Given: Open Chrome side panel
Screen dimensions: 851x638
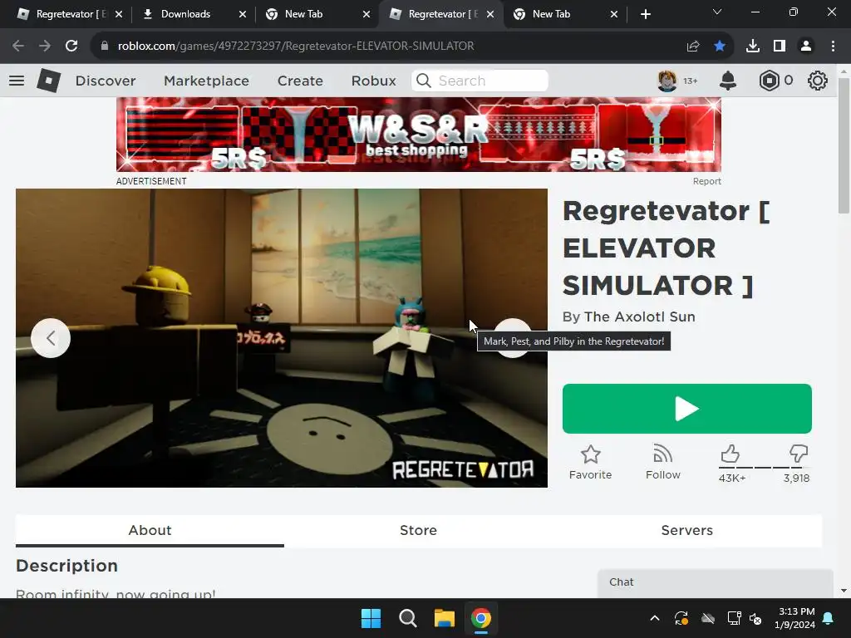Looking at the screenshot, I should click(780, 47).
